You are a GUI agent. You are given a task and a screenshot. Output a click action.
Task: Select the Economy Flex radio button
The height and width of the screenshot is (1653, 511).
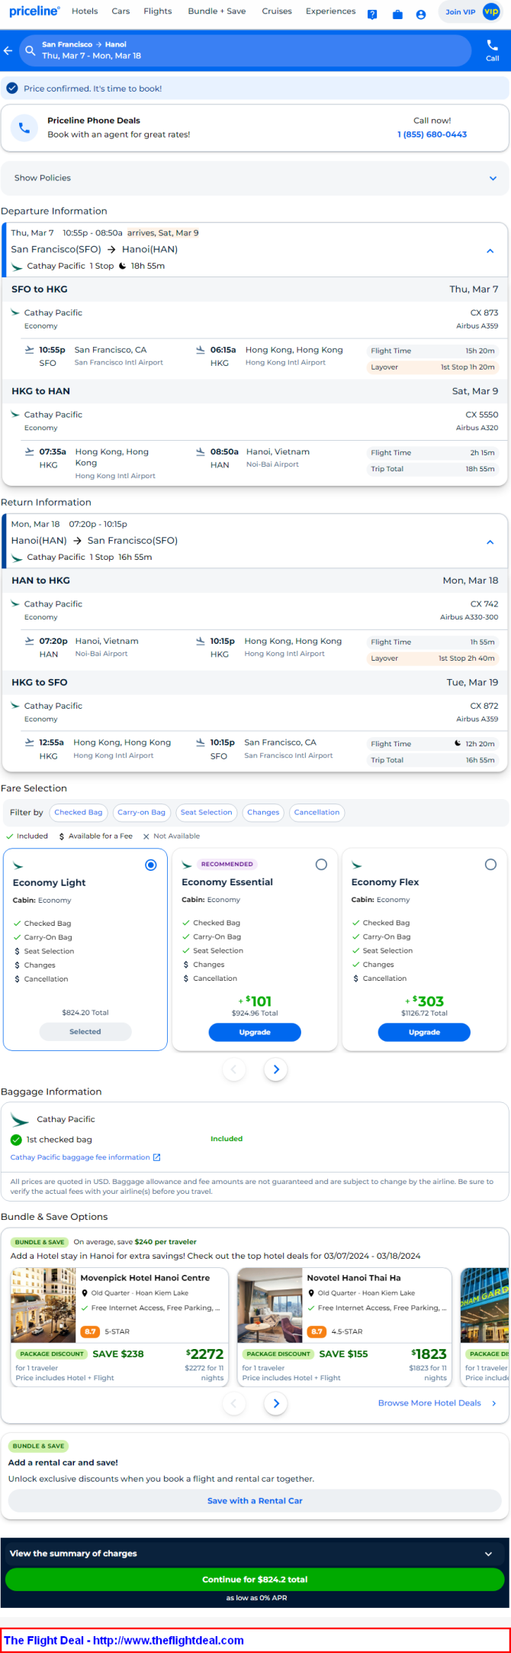click(x=490, y=865)
